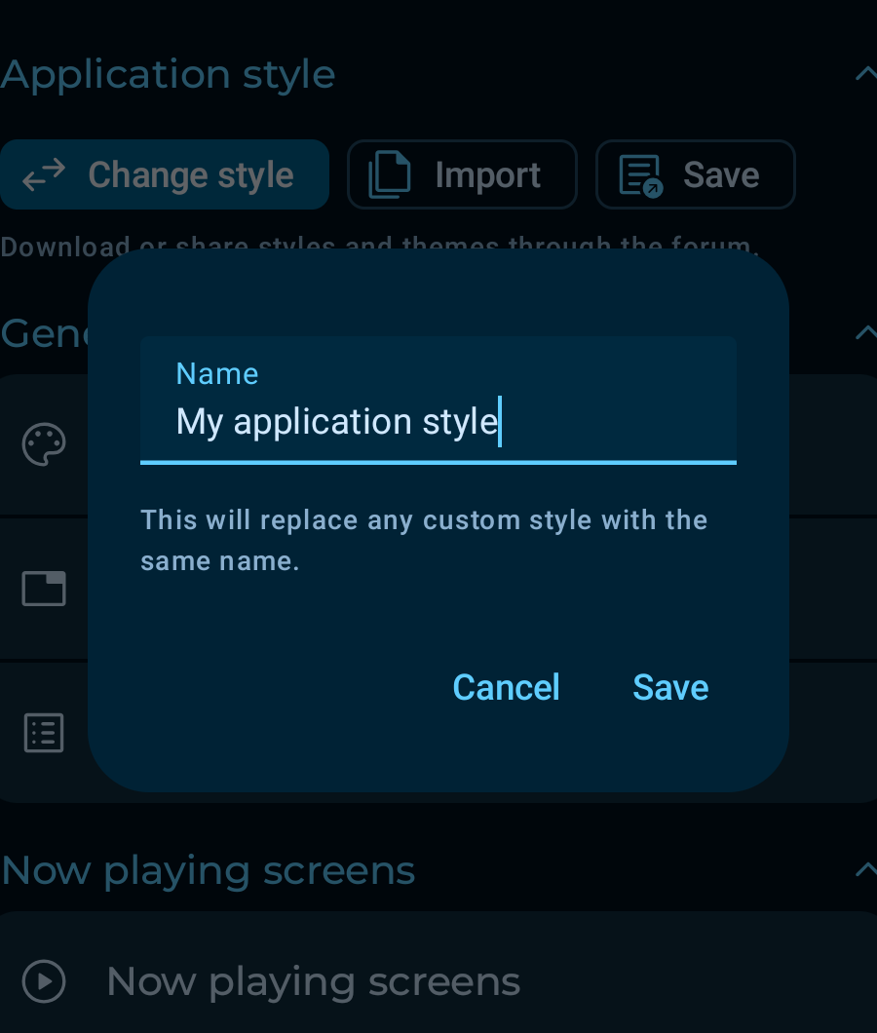Screen dimensions: 877x1033
Task: Collapse the General section chevron
Action: point(863,333)
